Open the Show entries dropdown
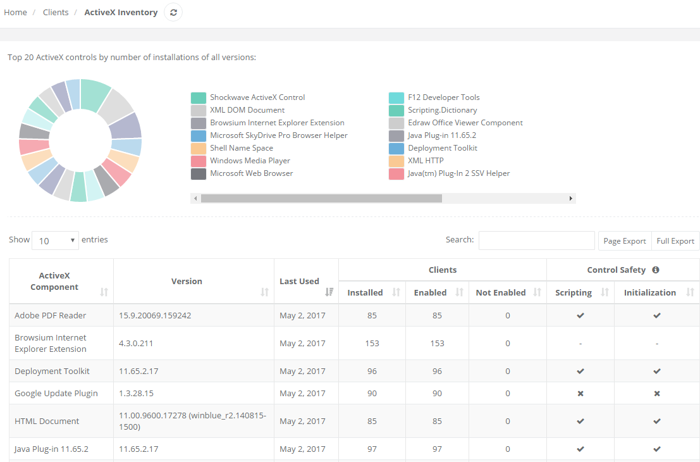The image size is (700, 462). [55, 240]
